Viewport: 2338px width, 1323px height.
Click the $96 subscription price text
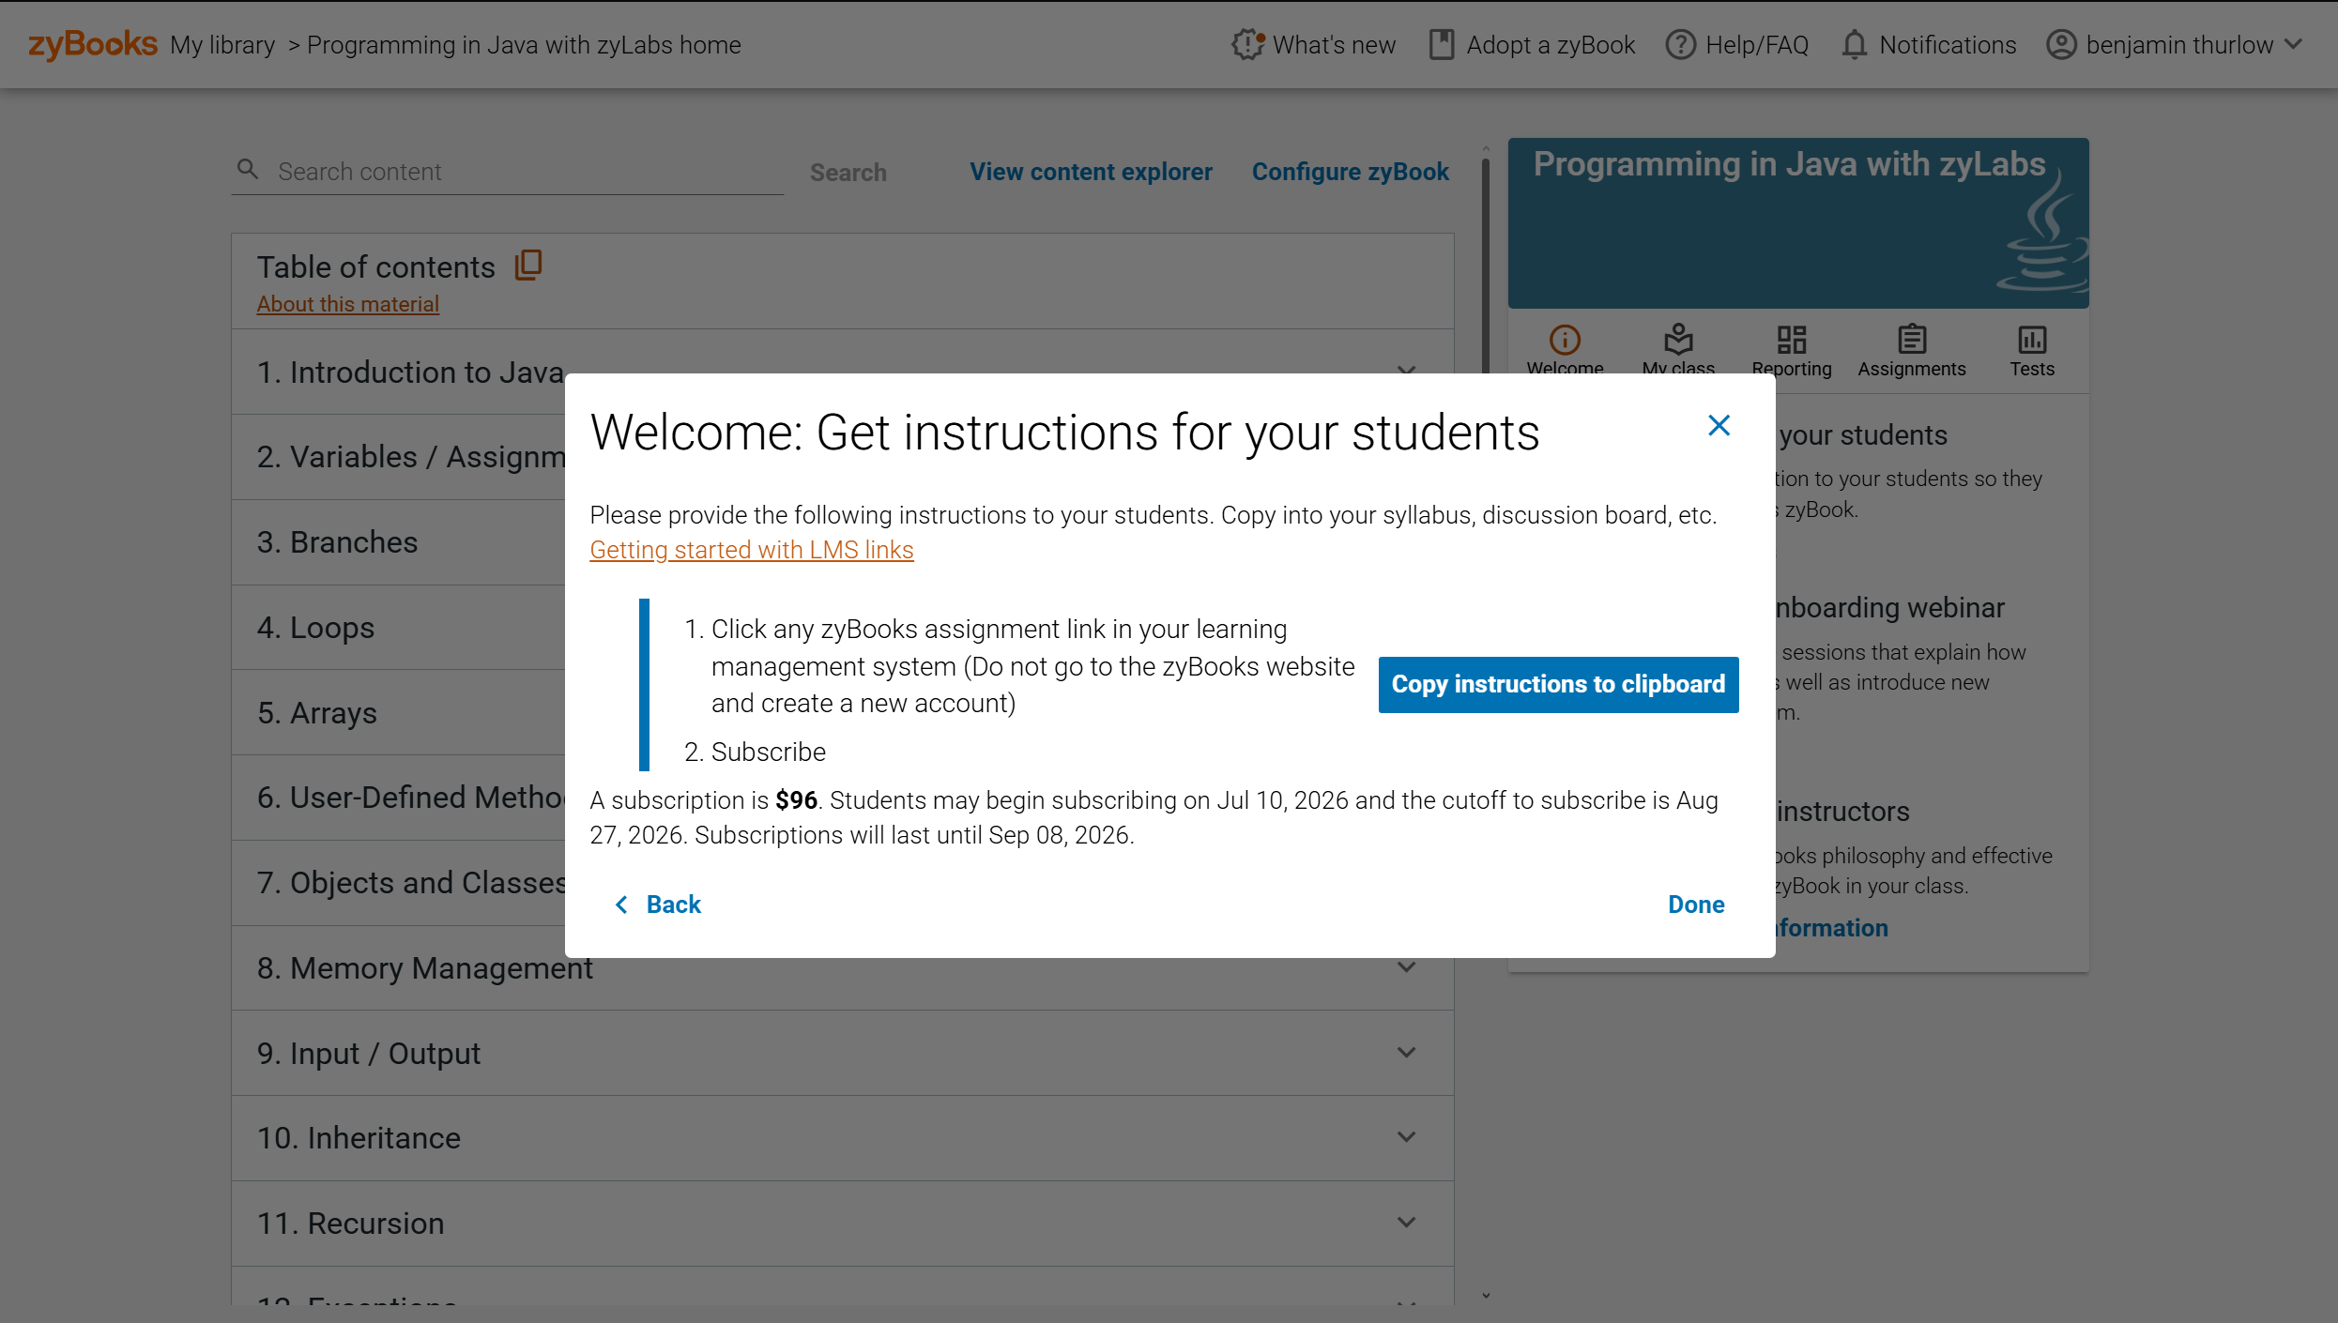(x=796, y=800)
